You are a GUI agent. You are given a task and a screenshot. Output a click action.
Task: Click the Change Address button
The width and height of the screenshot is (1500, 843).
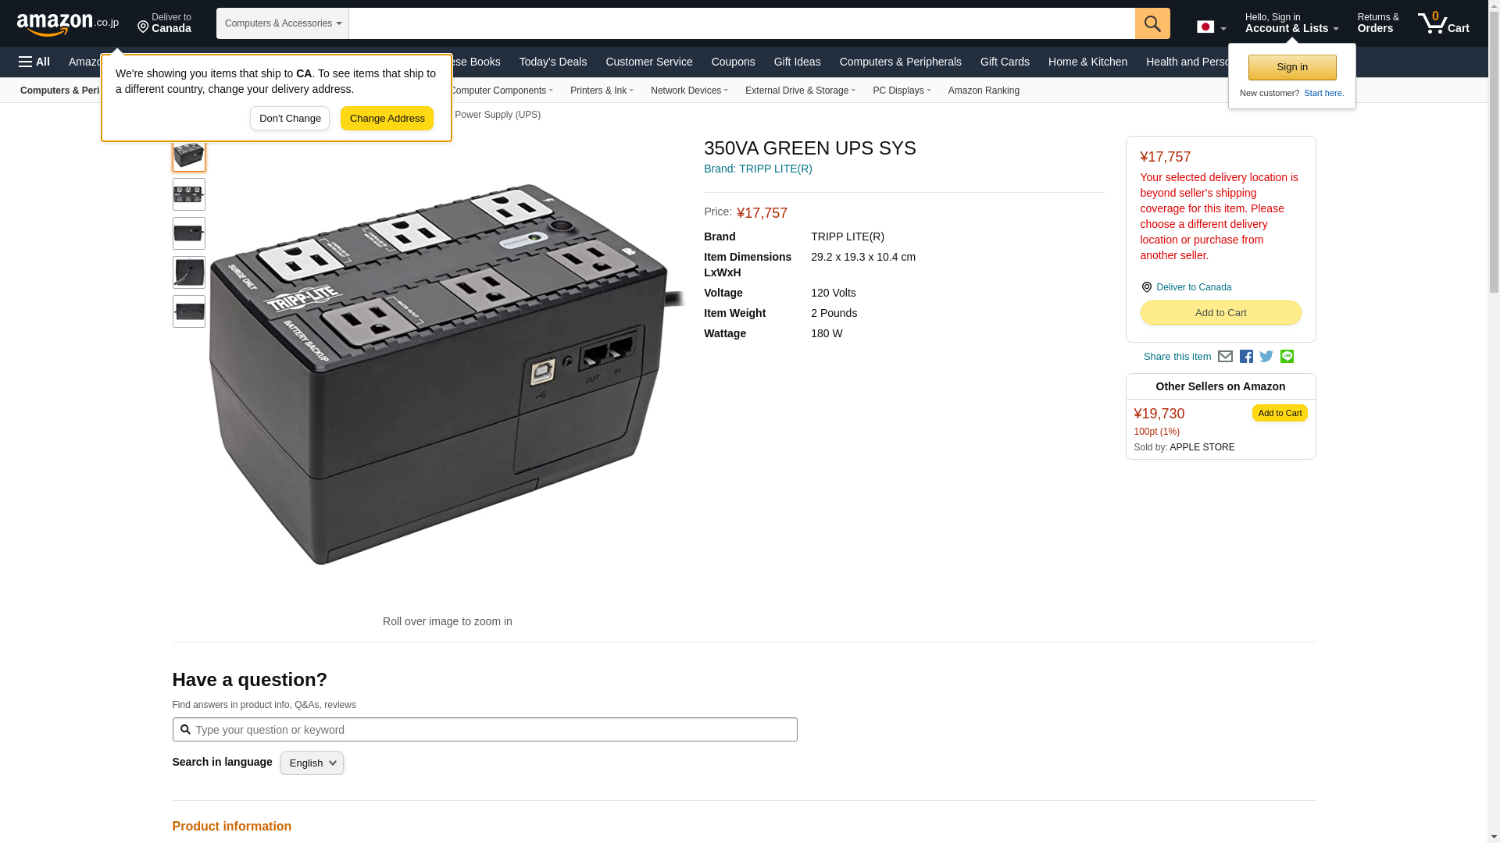[x=387, y=119]
